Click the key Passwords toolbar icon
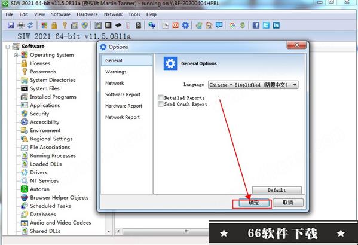Image resolution: width=358 pixels, height=245 pixels. coord(65,25)
